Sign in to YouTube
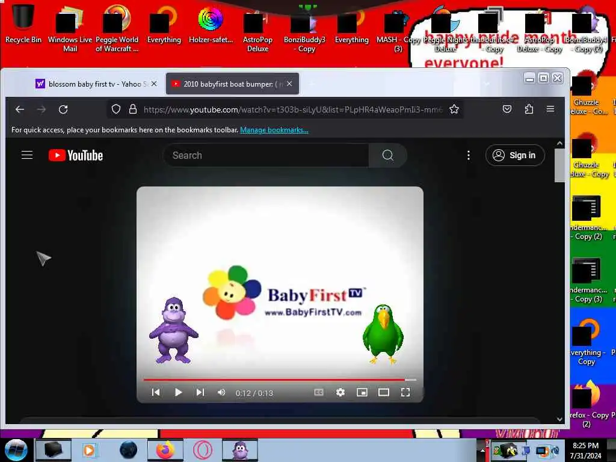The height and width of the screenshot is (462, 616). pos(515,155)
